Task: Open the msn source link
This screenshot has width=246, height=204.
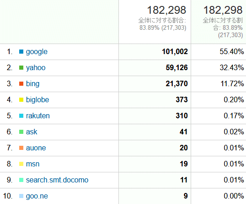Action: pyautogui.click(x=32, y=164)
